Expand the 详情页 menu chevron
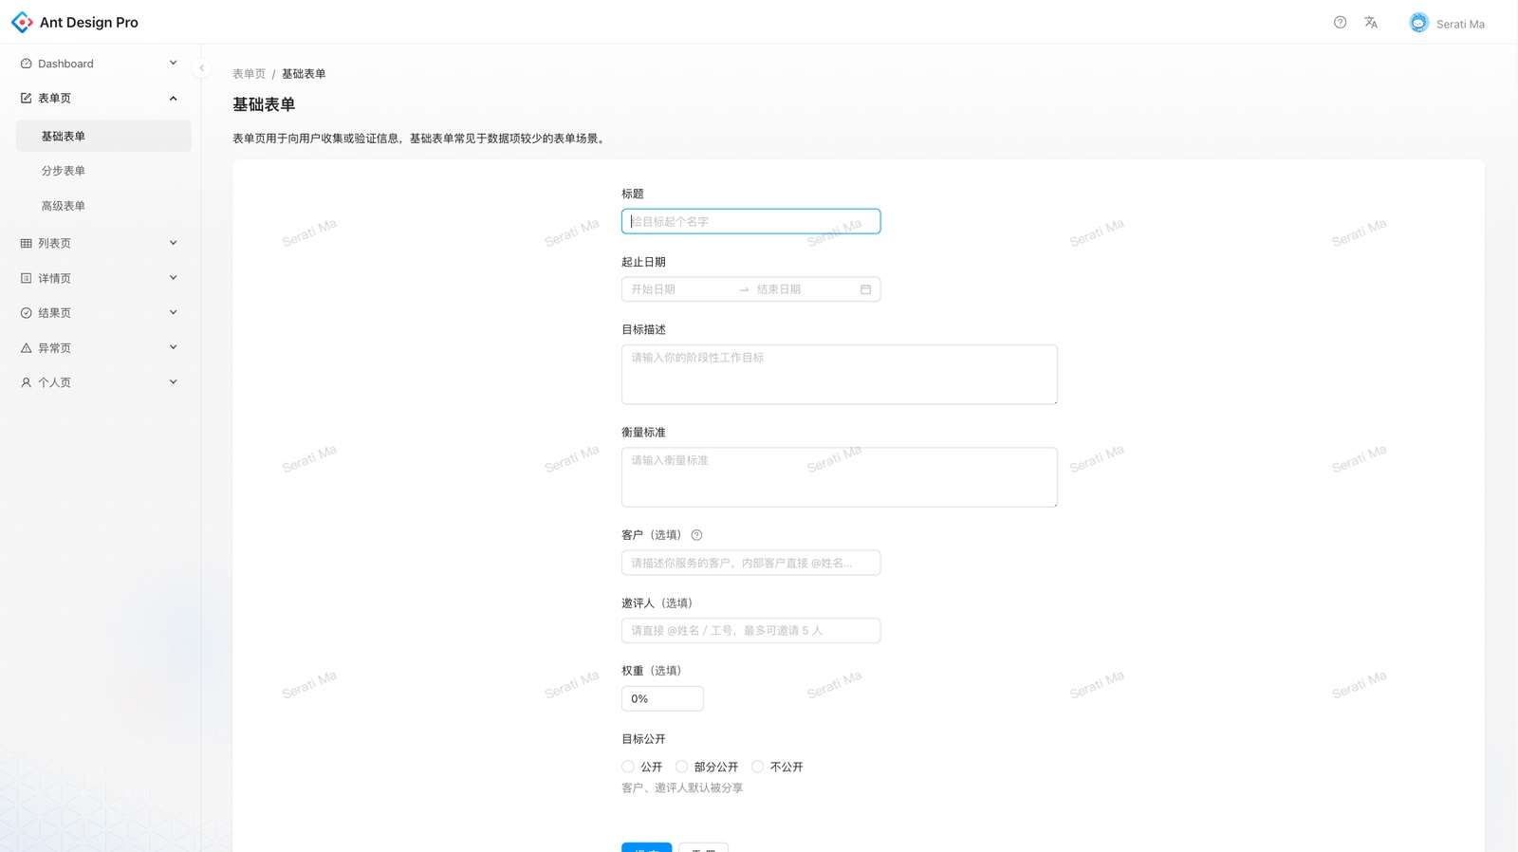 [x=173, y=278]
